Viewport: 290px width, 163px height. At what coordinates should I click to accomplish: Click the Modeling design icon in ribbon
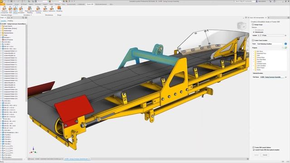click(59, 9)
